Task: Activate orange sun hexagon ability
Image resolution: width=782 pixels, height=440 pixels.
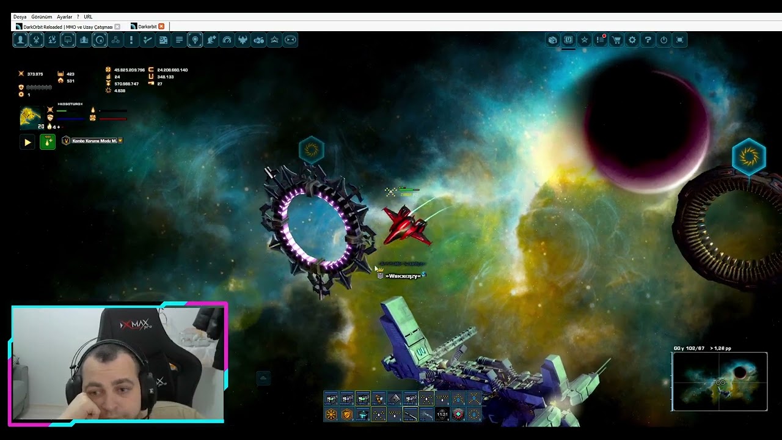Action: pos(331,414)
